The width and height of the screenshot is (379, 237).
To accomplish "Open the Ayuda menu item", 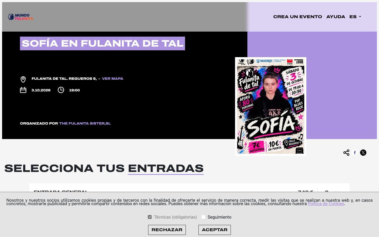I will [336, 17].
